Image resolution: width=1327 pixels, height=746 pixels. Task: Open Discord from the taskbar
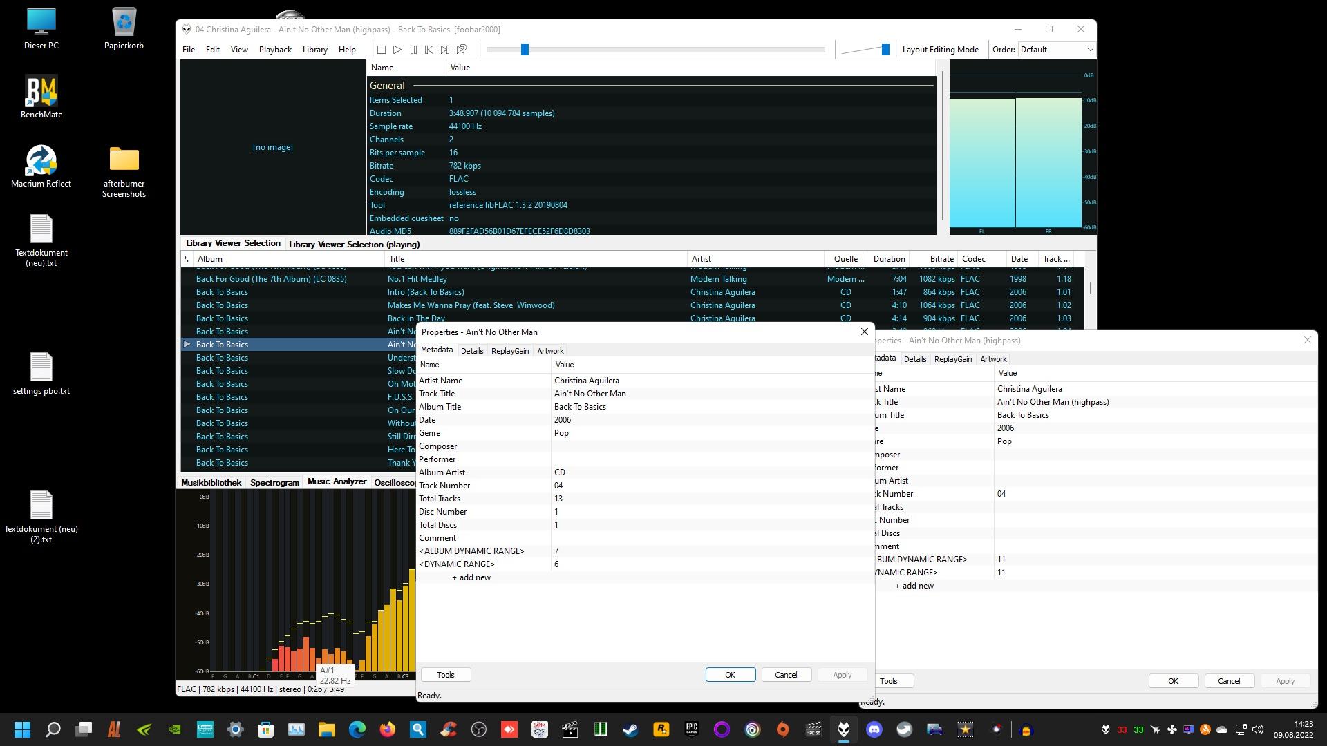point(874,729)
